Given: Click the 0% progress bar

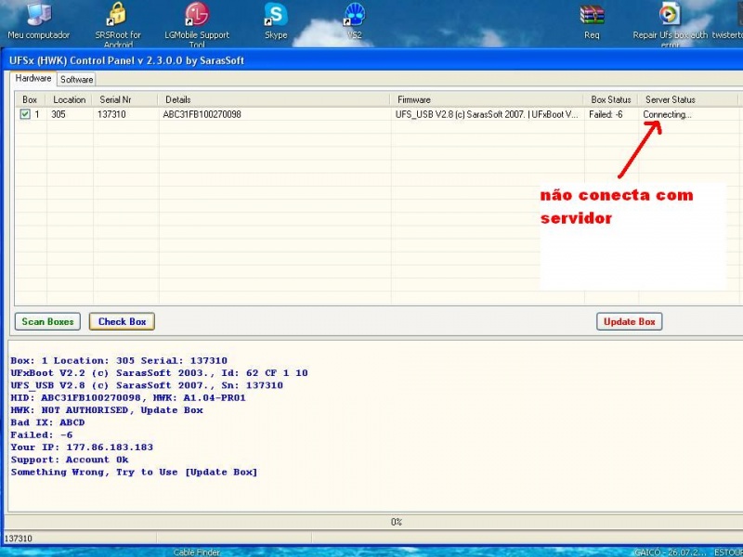Looking at the screenshot, I should click(373, 522).
